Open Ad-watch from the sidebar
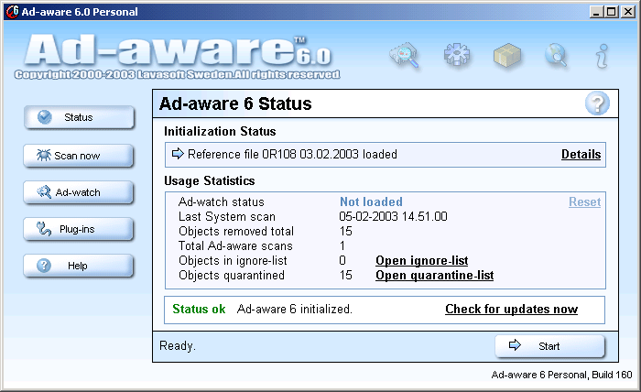Image resolution: width=641 pixels, height=392 pixels. 79,192
